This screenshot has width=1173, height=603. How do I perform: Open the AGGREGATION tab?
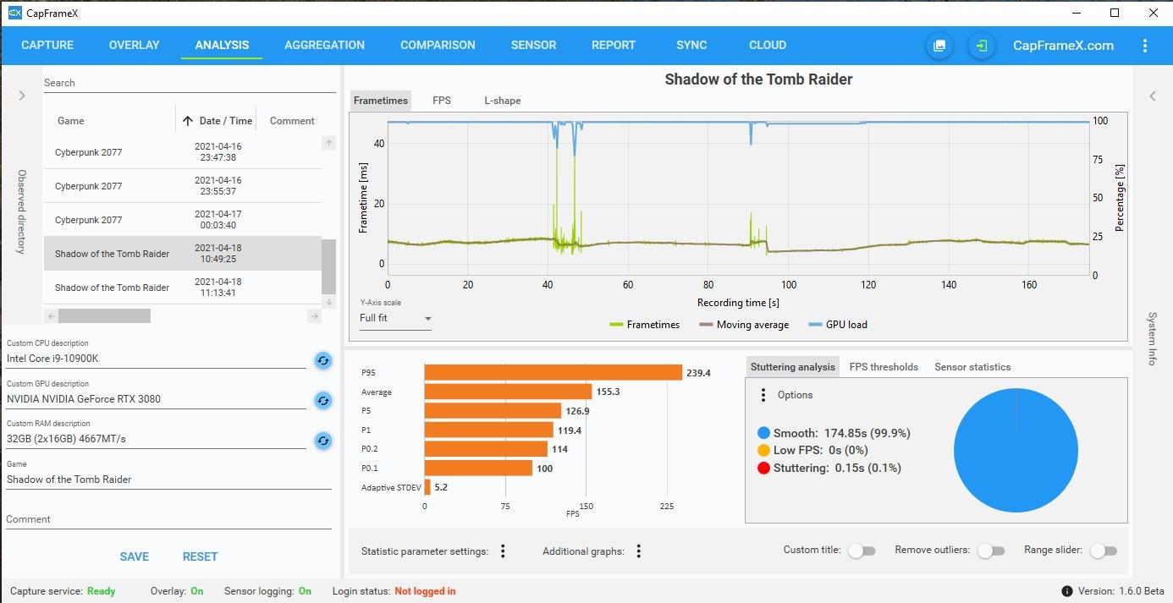pyautogui.click(x=324, y=45)
